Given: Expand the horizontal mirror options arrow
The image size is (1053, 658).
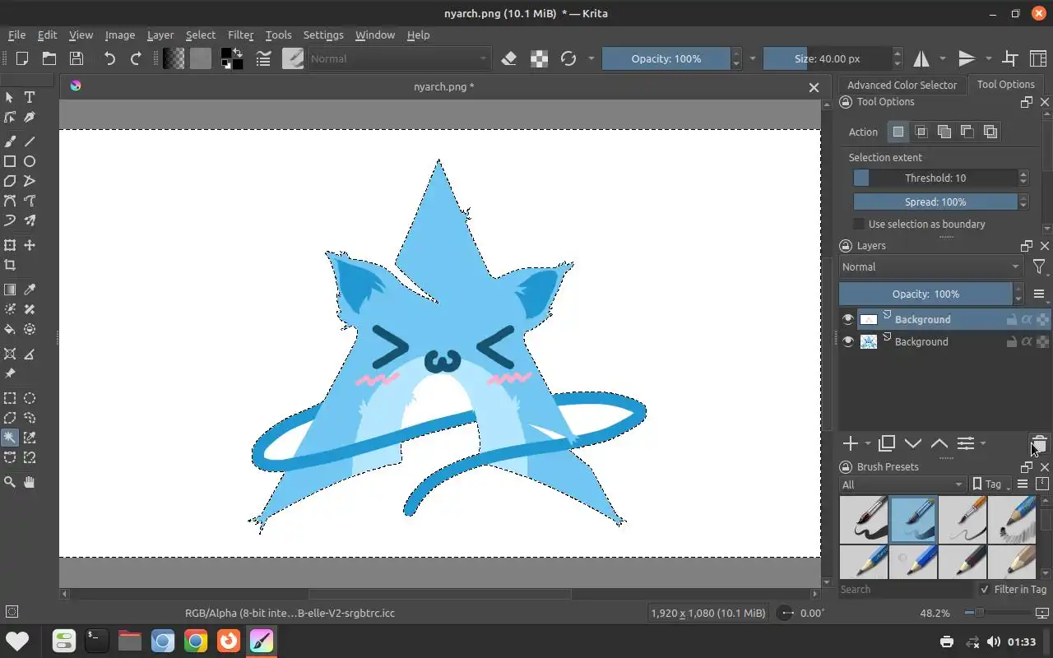Looking at the screenshot, I should tap(942, 58).
